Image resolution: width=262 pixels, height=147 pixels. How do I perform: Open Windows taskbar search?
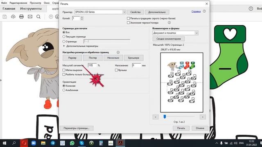click(x=14, y=143)
